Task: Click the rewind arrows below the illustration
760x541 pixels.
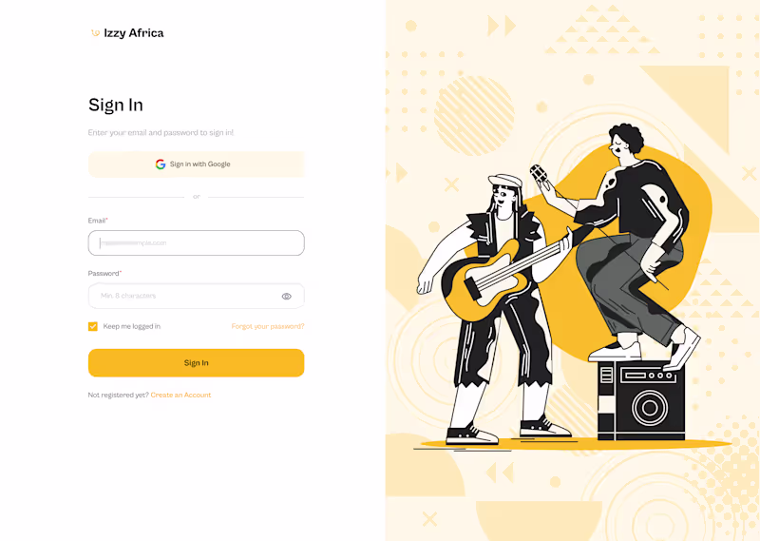Action: click(x=500, y=473)
